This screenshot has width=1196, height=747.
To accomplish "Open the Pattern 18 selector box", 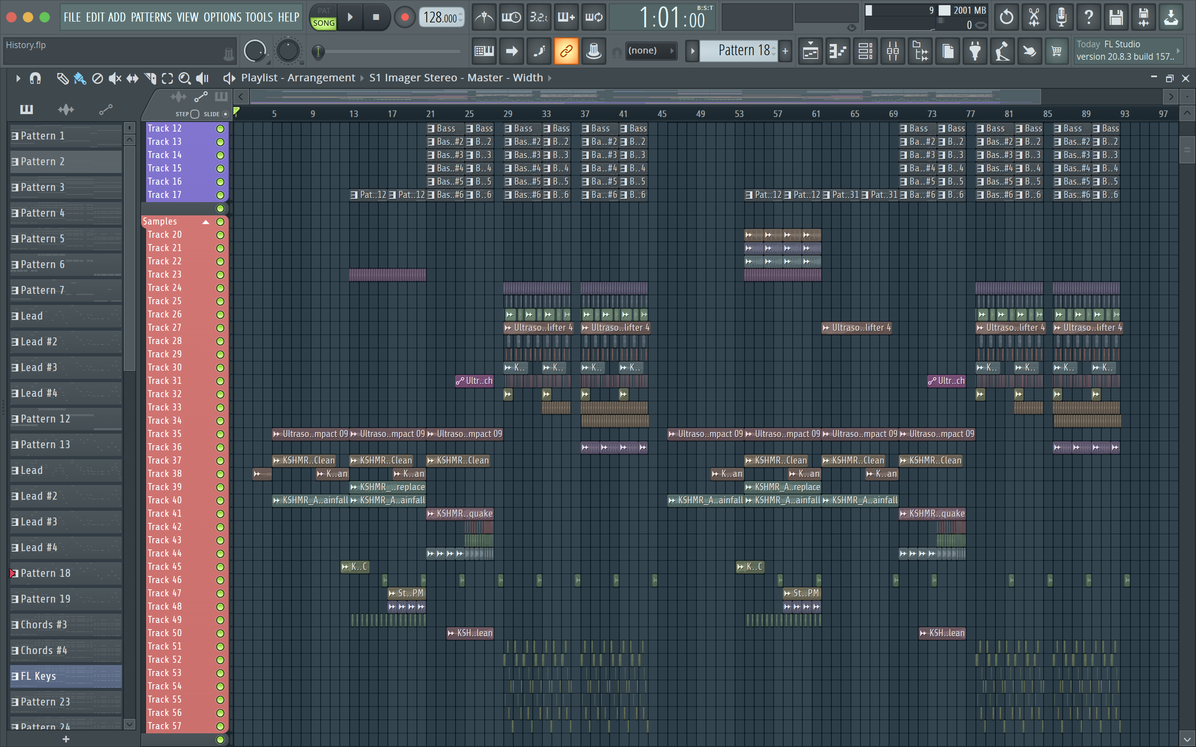I will [x=738, y=51].
